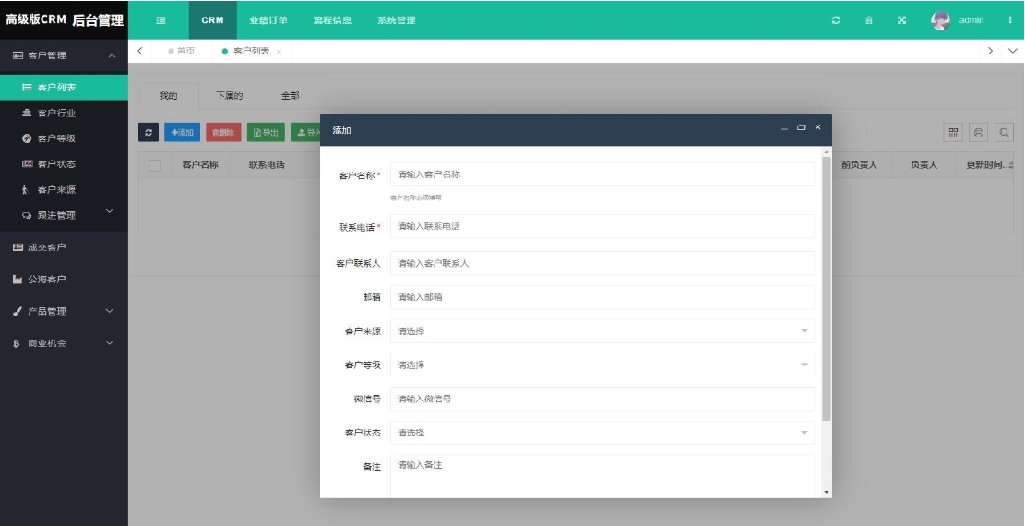Focus the 联系电话 input field
The image size is (1025, 526).
tap(602, 226)
